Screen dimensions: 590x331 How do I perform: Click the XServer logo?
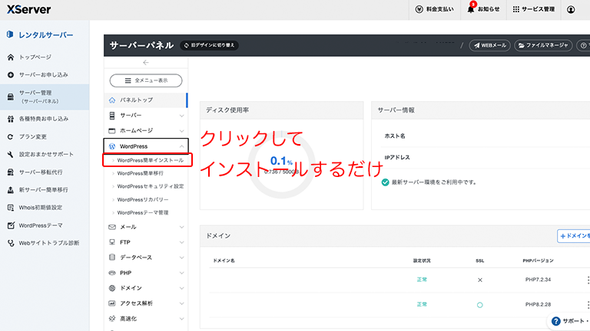tap(28, 9)
